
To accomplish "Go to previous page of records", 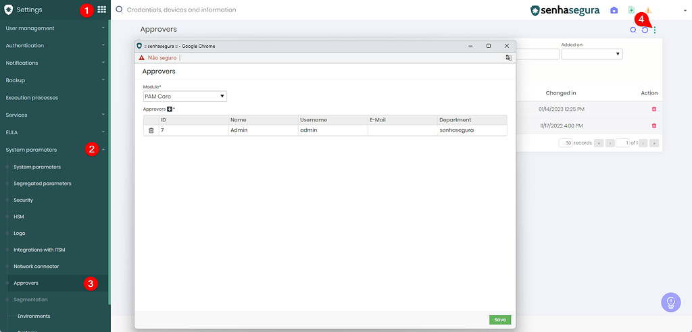I will (610, 143).
